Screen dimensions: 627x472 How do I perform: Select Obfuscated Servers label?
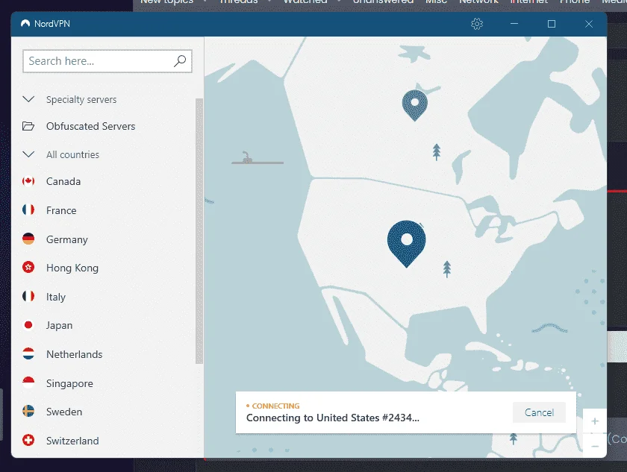(x=91, y=126)
